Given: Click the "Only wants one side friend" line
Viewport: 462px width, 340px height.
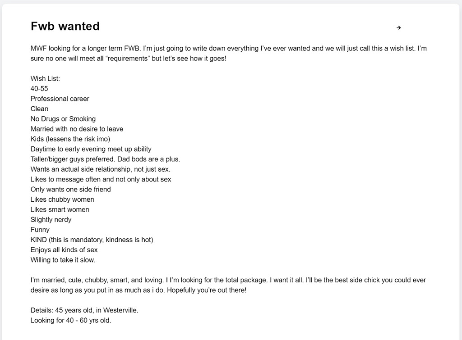Looking at the screenshot, I should click(71, 189).
